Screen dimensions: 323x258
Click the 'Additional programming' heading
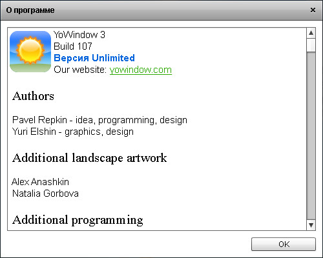pos(78,220)
